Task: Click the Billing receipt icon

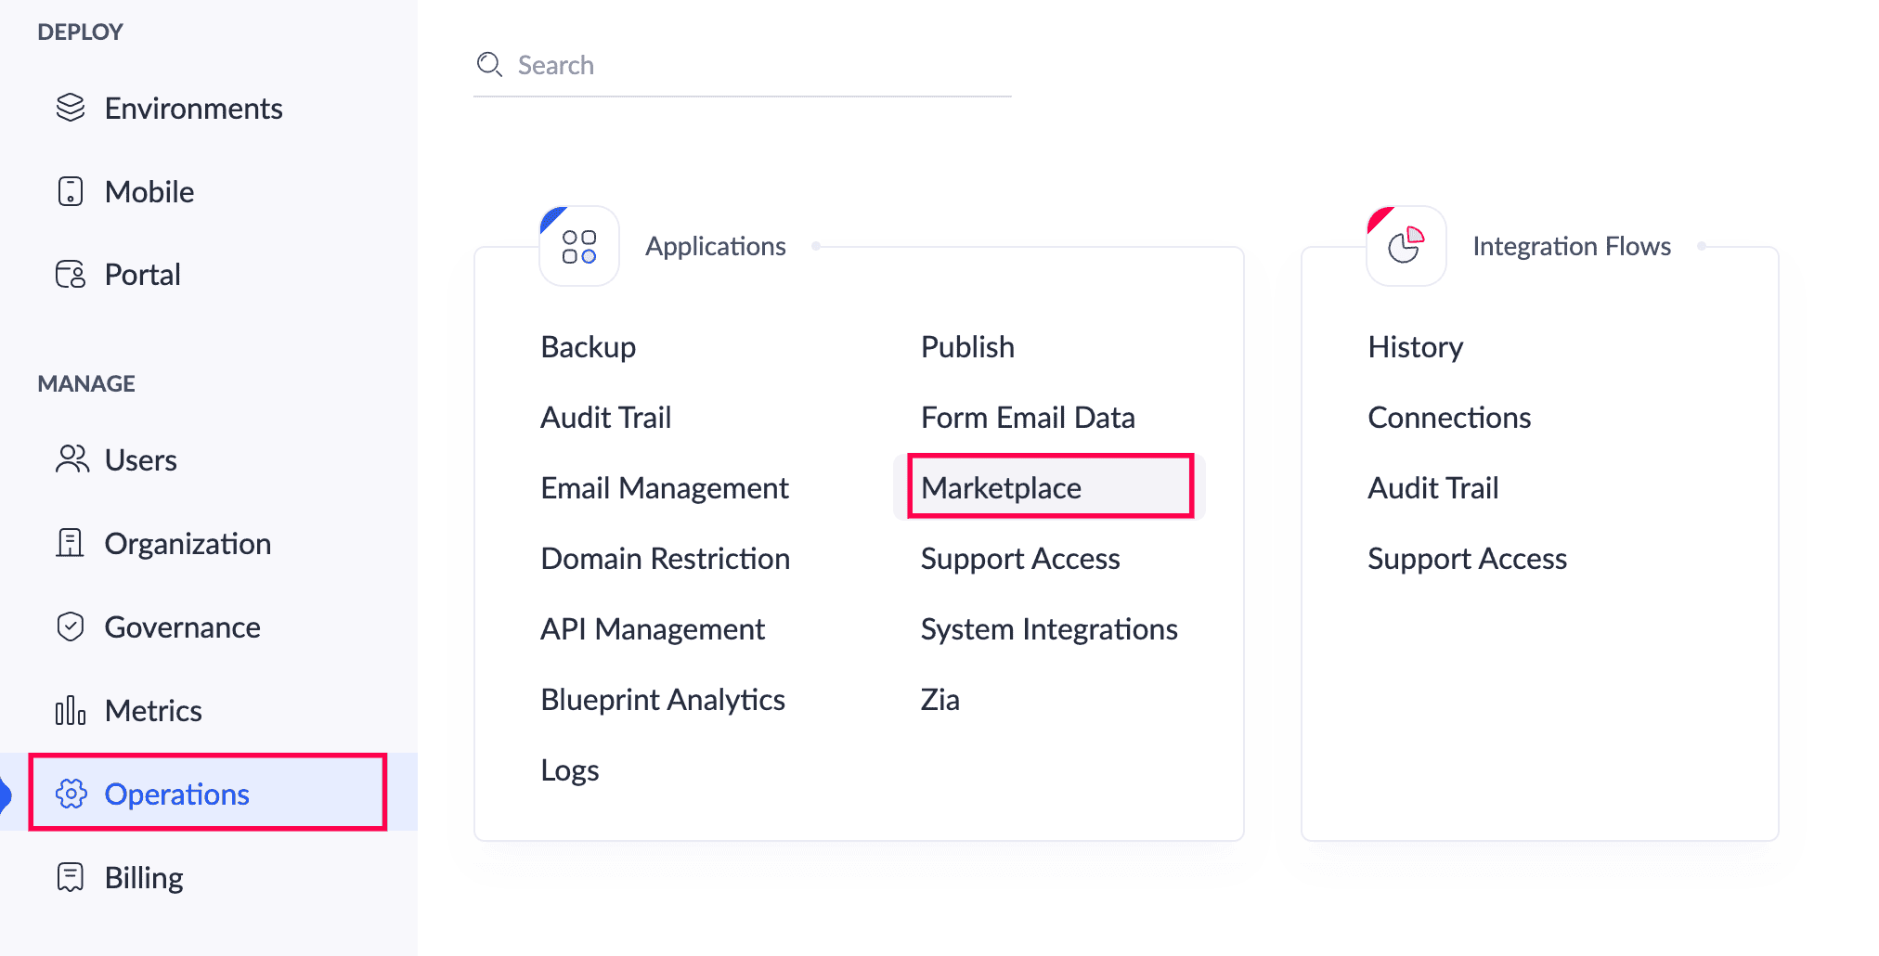Action: click(x=71, y=877)
